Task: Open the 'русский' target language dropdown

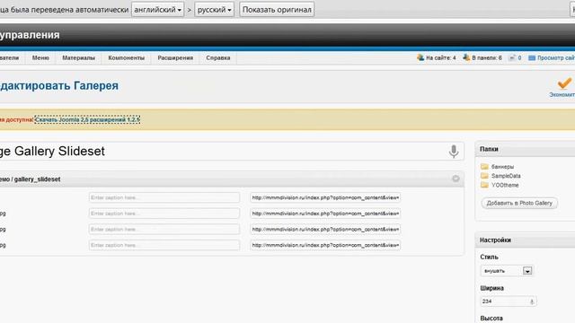Action: [x=214, y=10]
